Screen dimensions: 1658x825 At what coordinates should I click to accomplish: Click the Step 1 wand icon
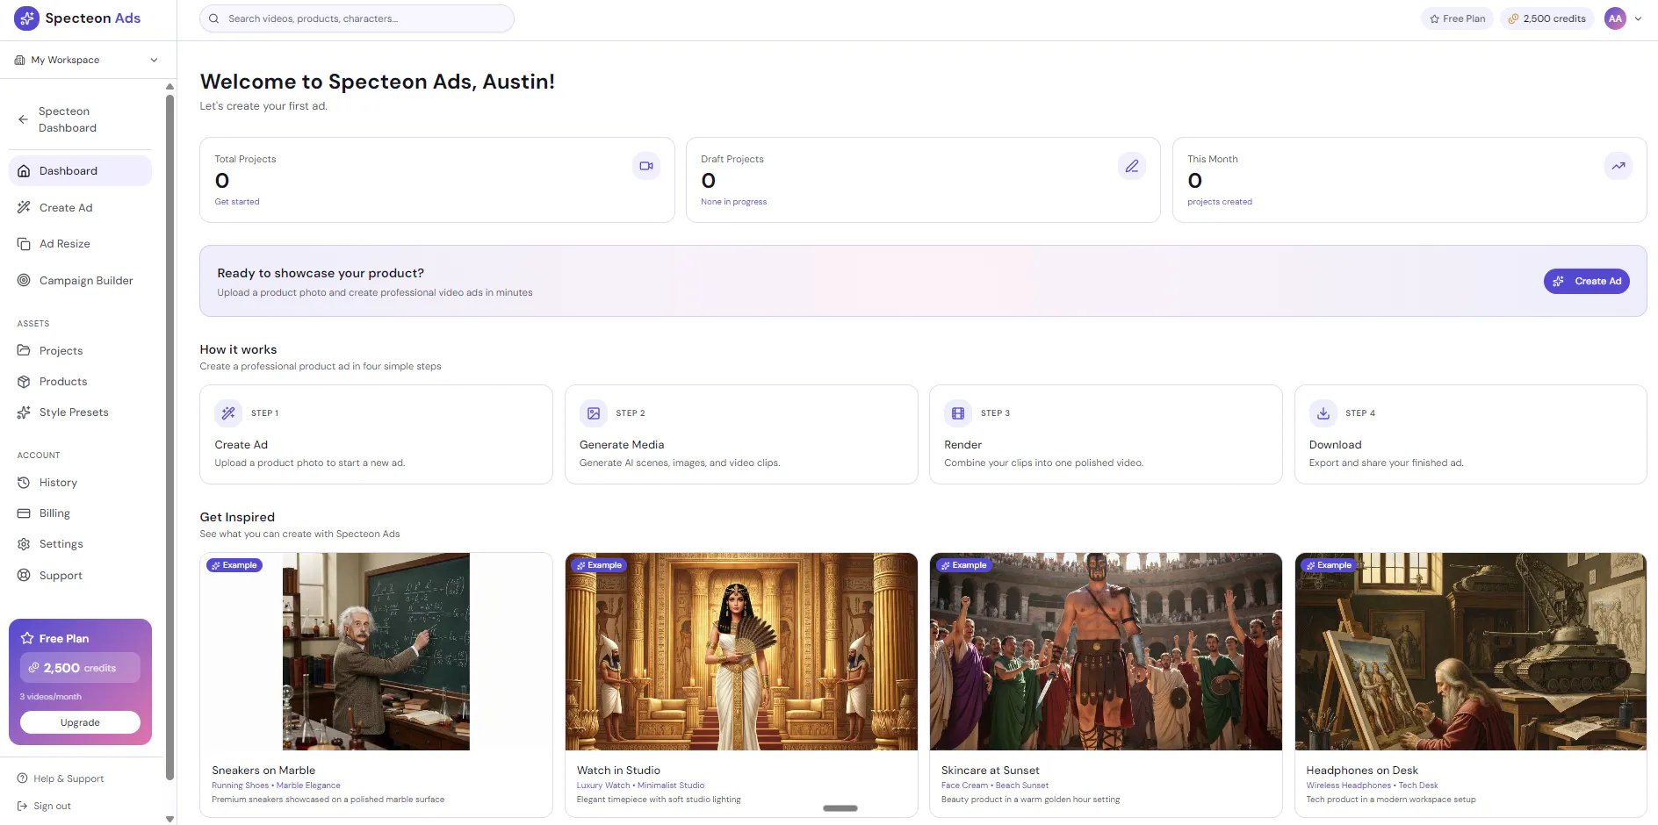pos(228,413)
